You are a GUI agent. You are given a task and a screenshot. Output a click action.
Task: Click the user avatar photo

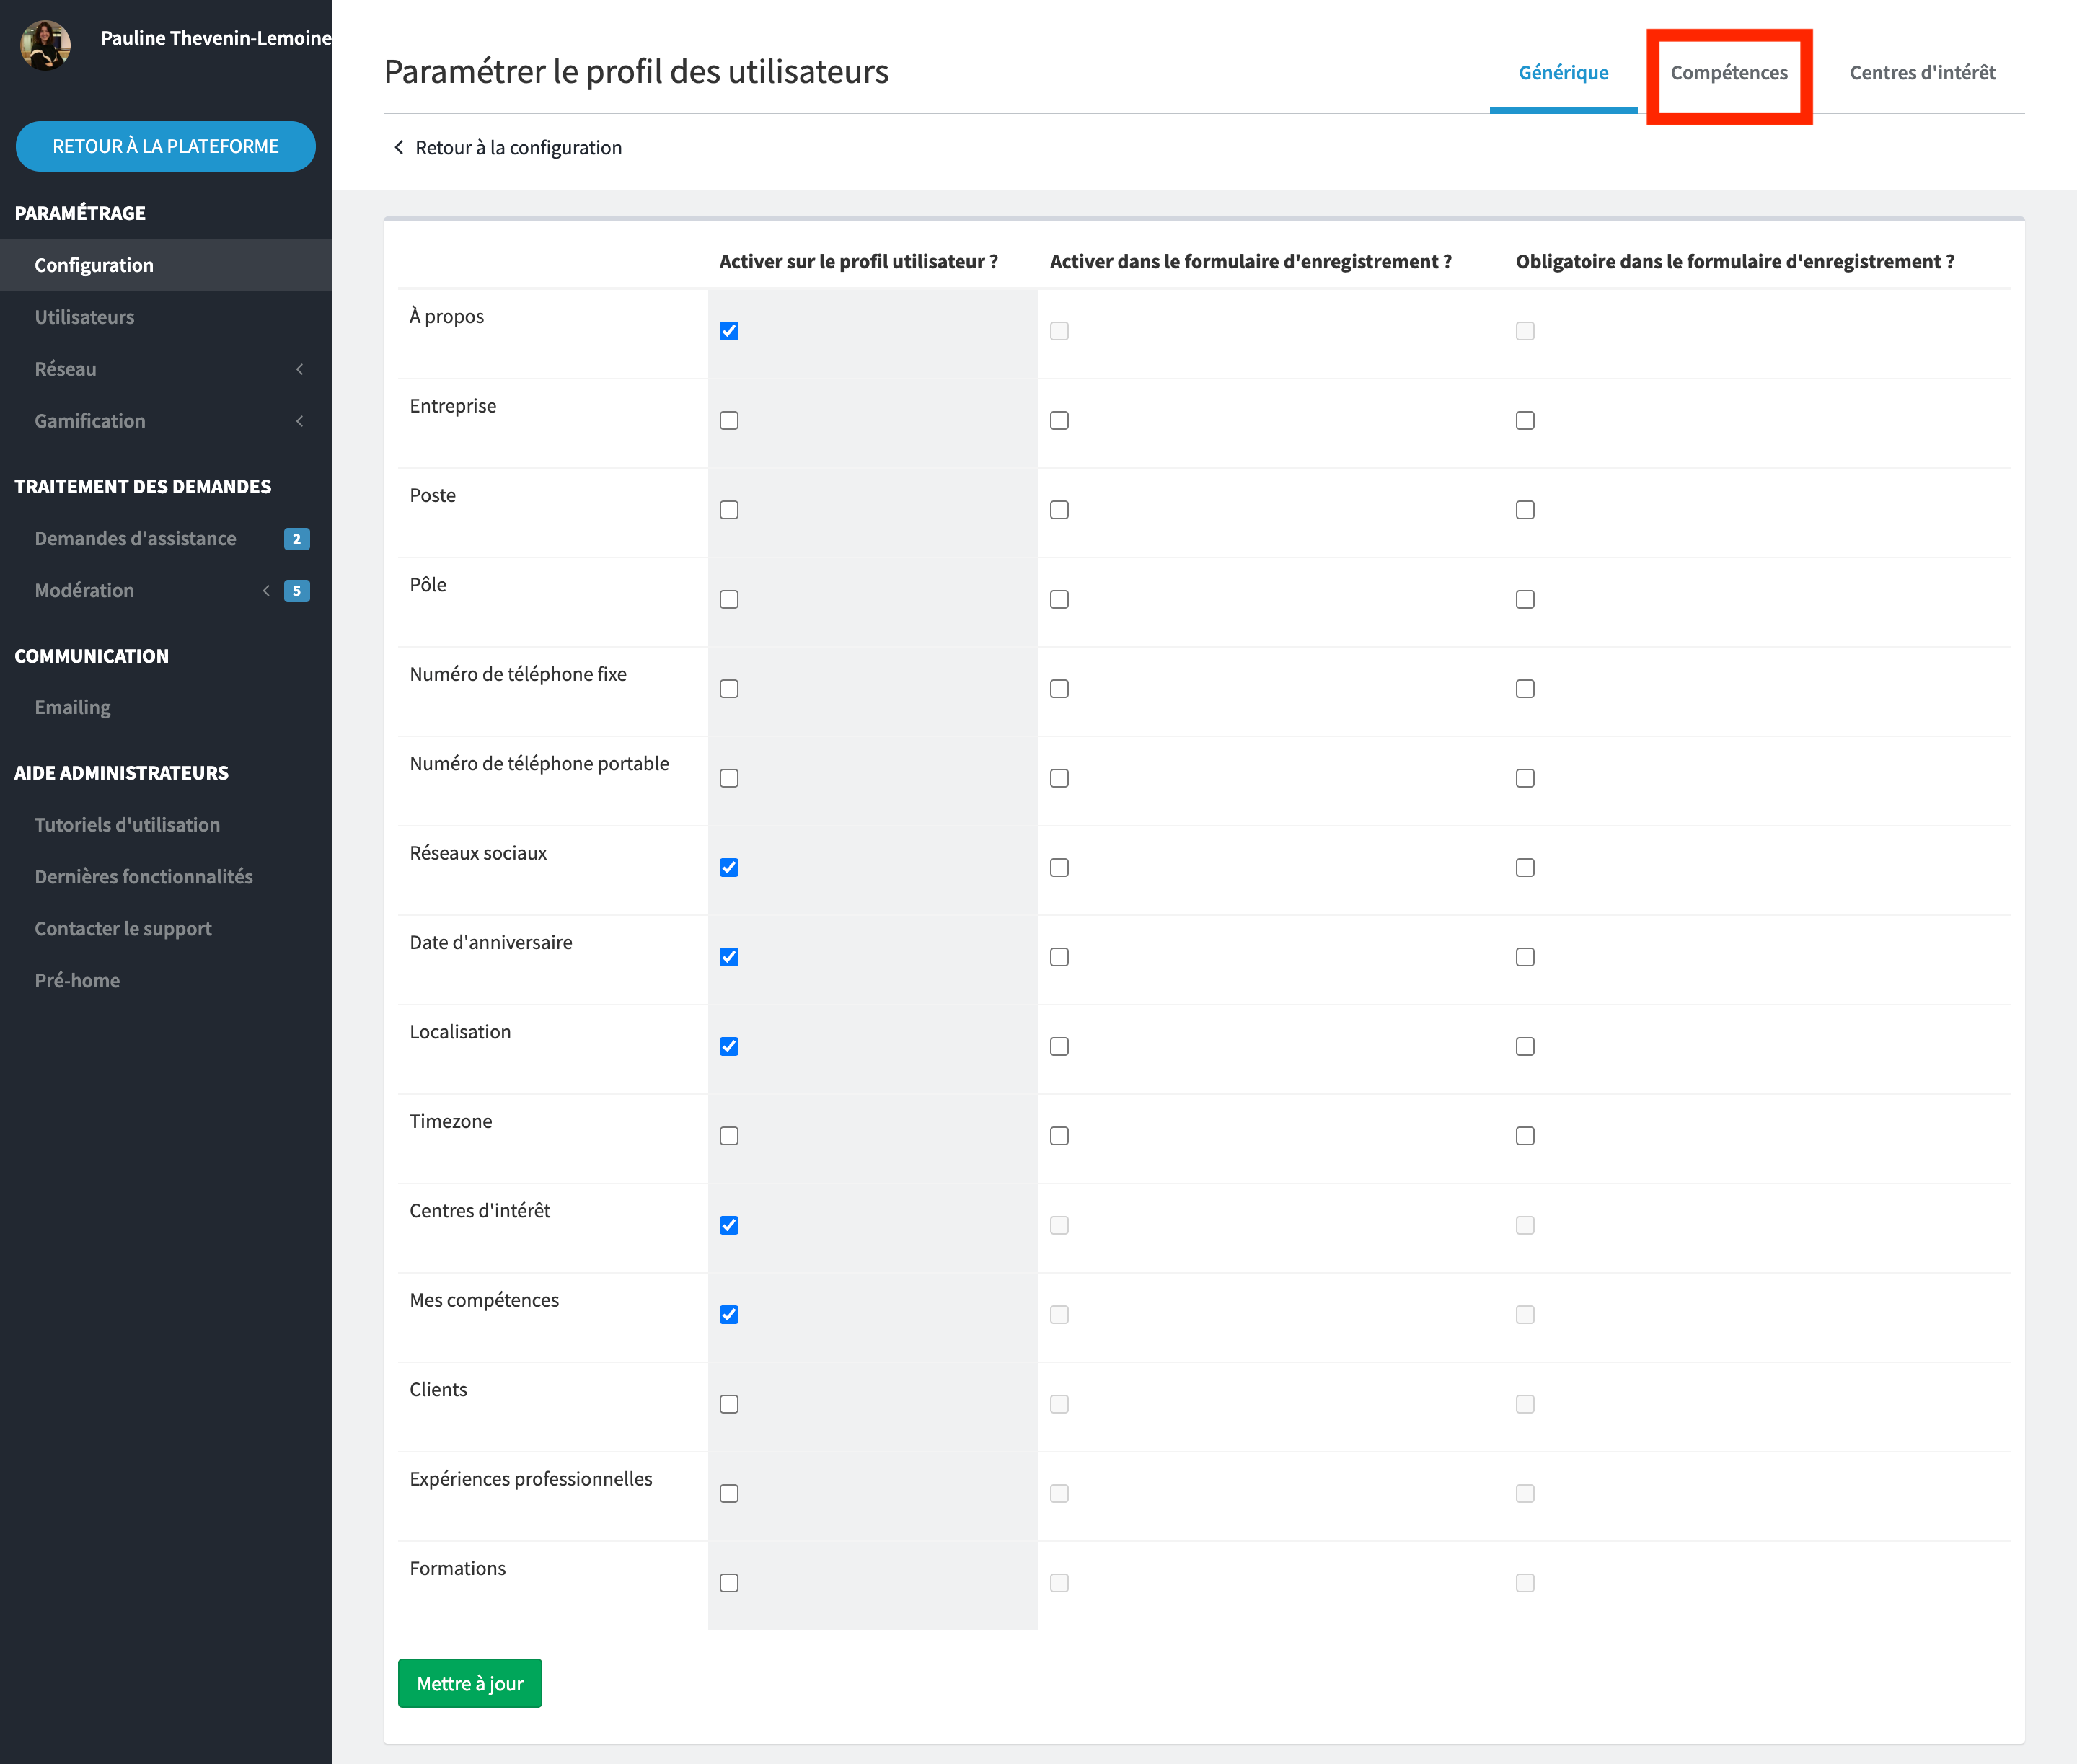coord(46,44)
